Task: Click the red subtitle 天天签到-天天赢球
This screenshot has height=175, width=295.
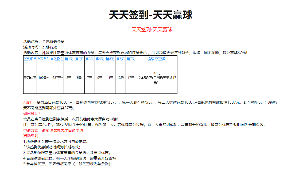Action: click(x=152, y=30)
